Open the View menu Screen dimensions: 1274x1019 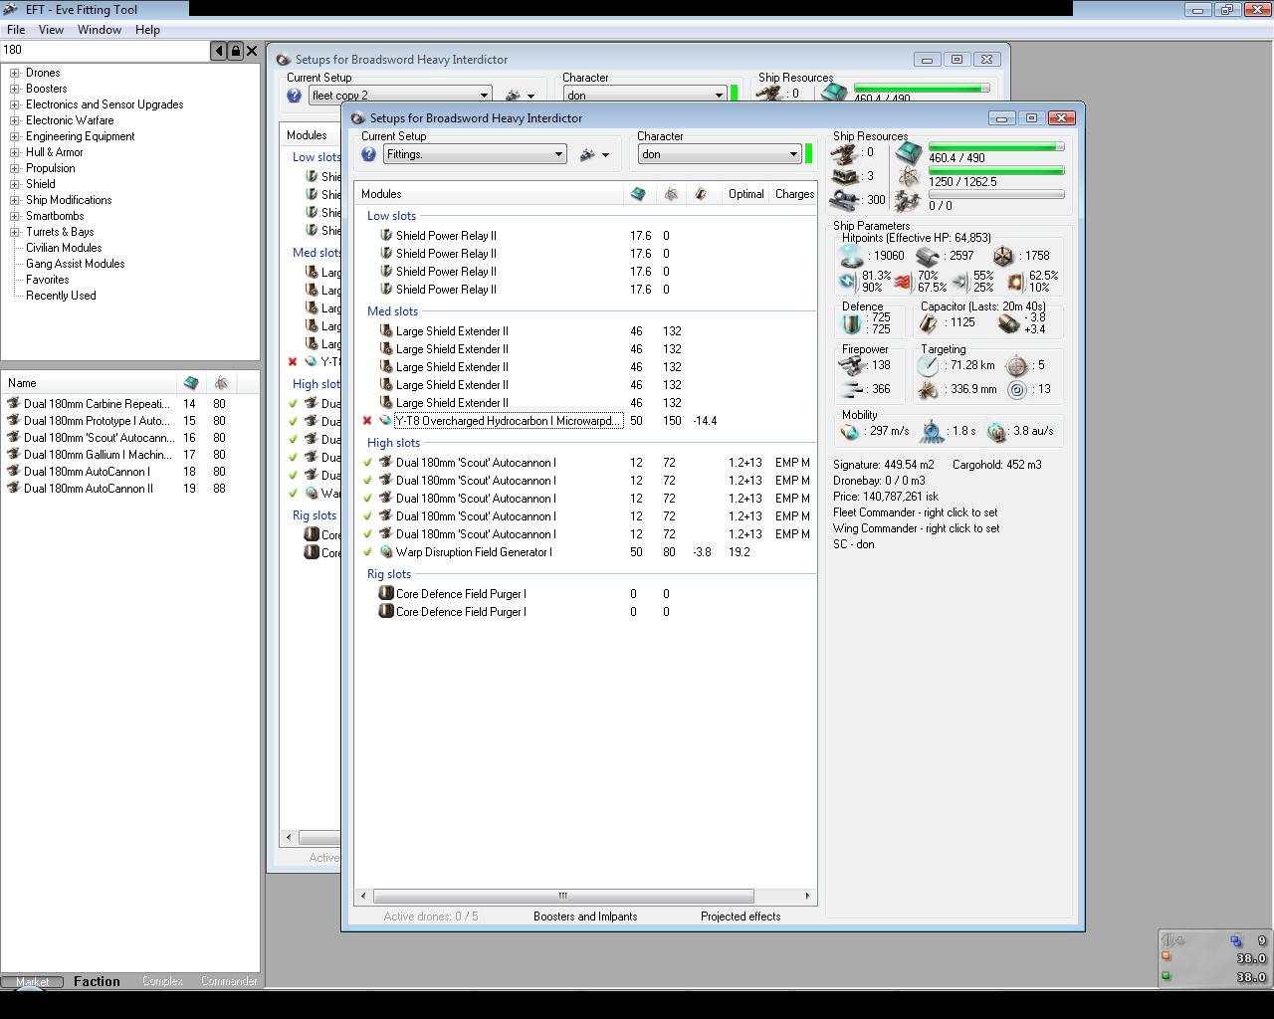(51, 30)
